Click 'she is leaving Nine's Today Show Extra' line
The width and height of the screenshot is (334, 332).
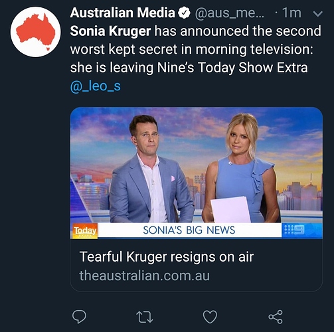(189, 68)
